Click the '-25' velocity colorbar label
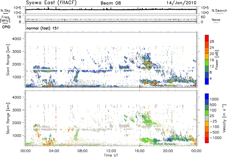227x157 pixels. [x=213, y=121]
